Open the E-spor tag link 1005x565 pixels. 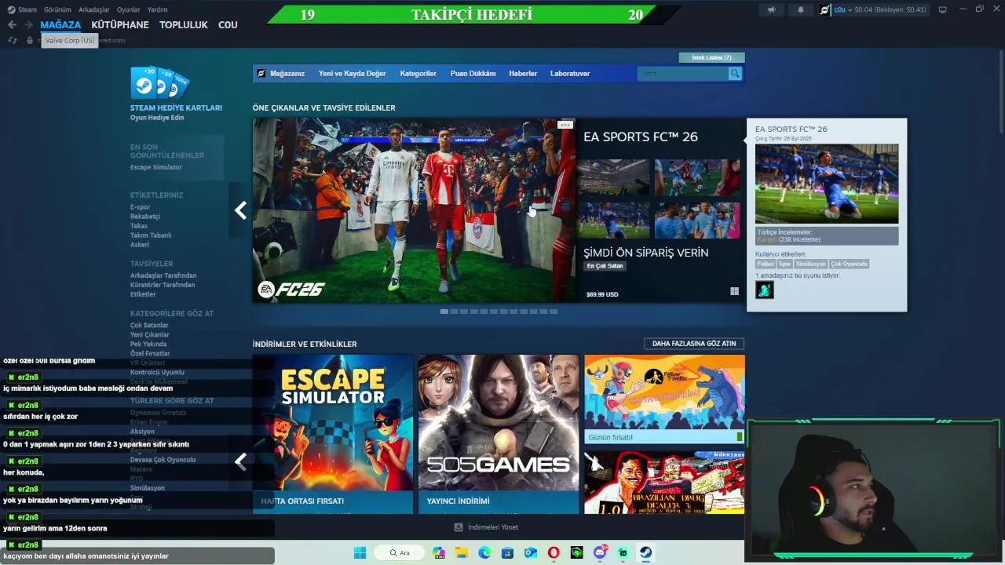[140, 207]
